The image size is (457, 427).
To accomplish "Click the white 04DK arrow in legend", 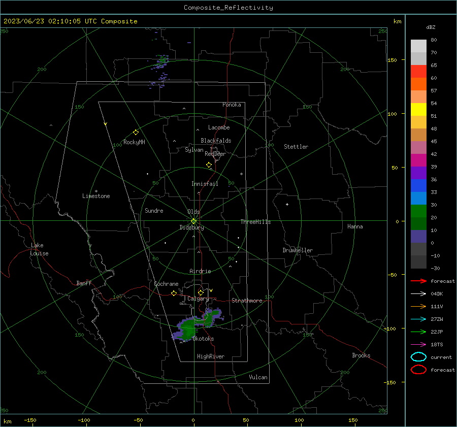I will tap(418, 293).
